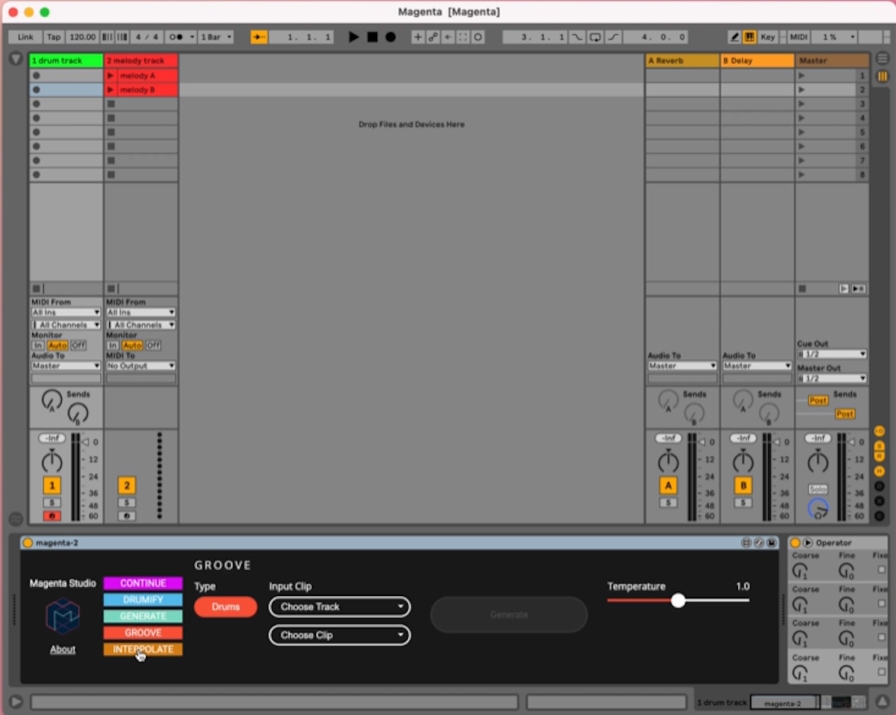Open the Master Out 1/2 dropdown
Screen dimensions: 896x715
coord(832,379)
